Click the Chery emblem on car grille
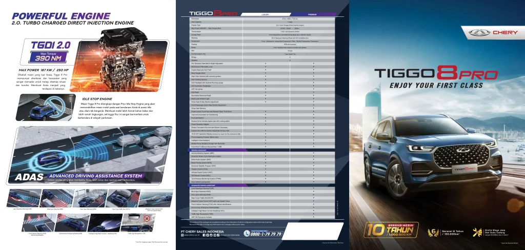 pos(463,151)
